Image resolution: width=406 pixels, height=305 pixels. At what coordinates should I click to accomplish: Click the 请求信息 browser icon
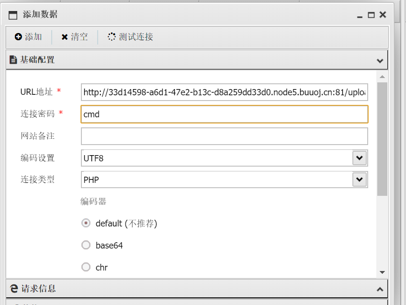[14, 289]
